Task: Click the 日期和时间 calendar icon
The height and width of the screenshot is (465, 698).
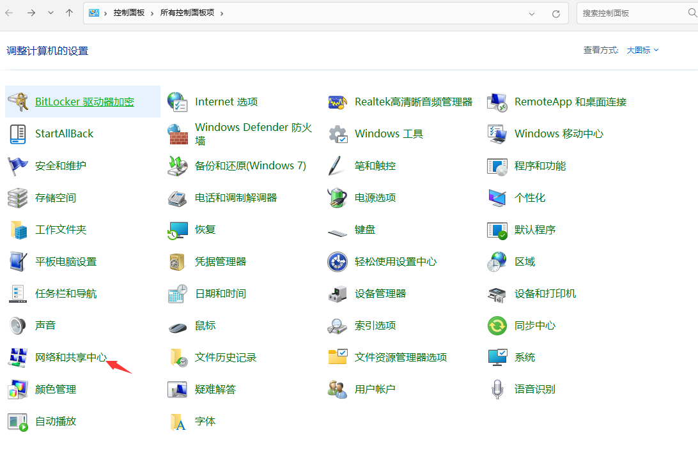Action: (x=178, y=294)
